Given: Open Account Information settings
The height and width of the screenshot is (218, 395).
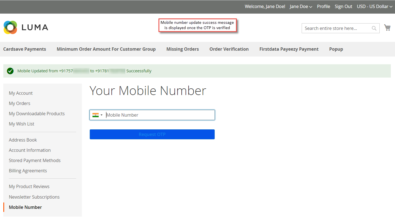Looking at the screenshot, I should [30, 150].
